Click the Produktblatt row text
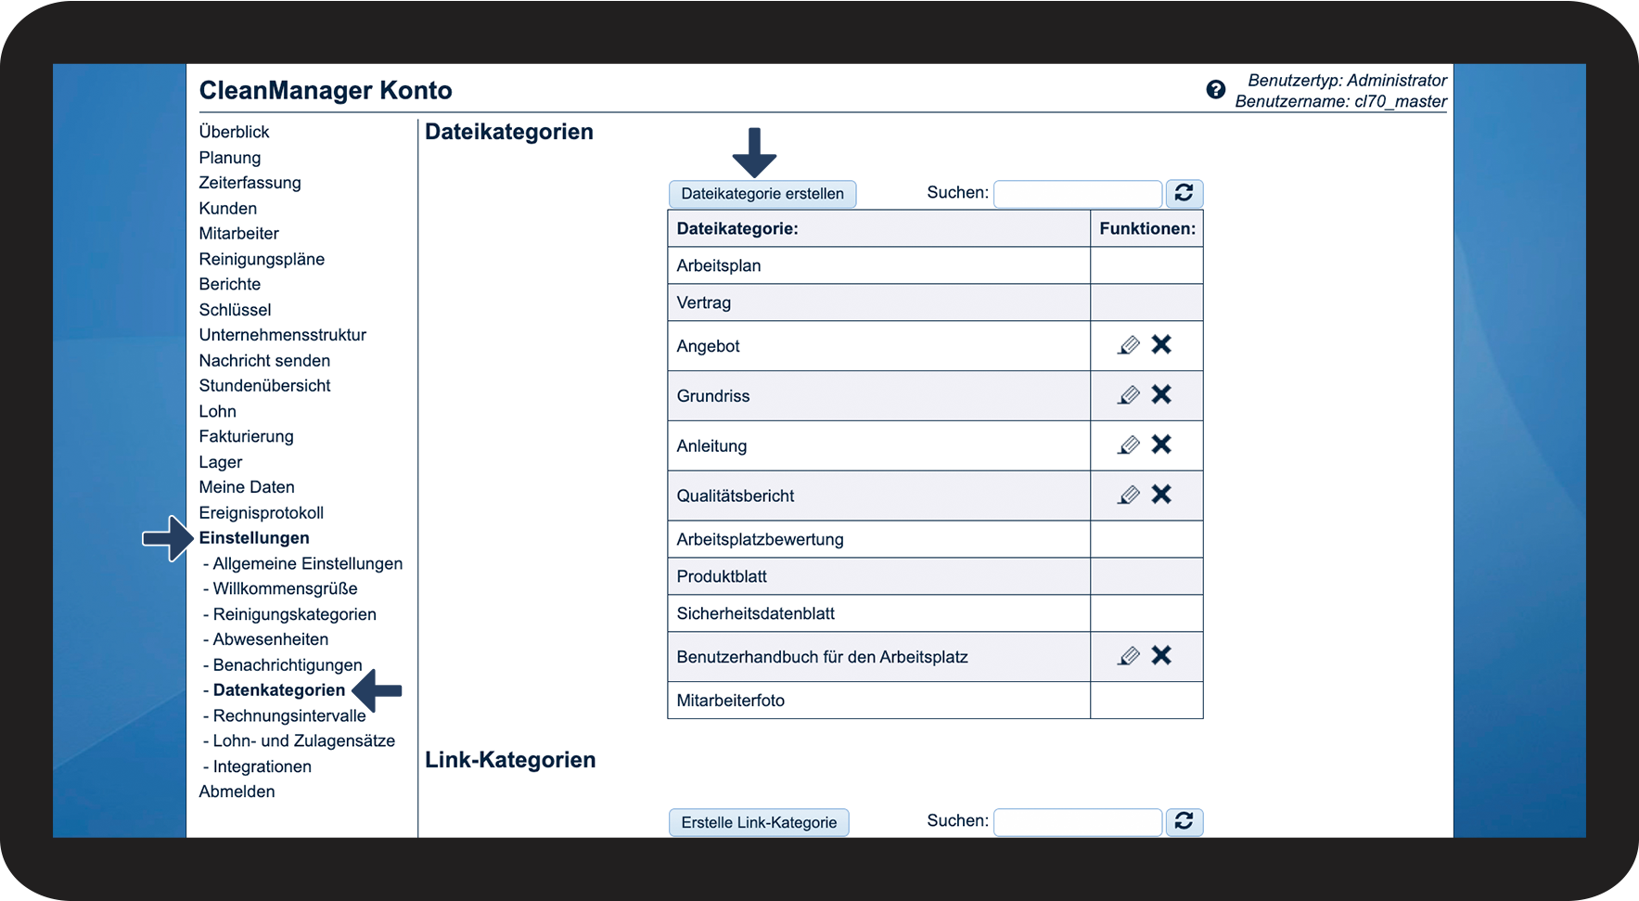Viewport: 1639px width, 901px height. (722, 576)
